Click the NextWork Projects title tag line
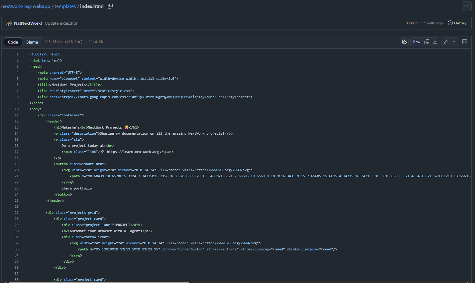Viewport: 475px width, 283px height. (x=70, y=85)
